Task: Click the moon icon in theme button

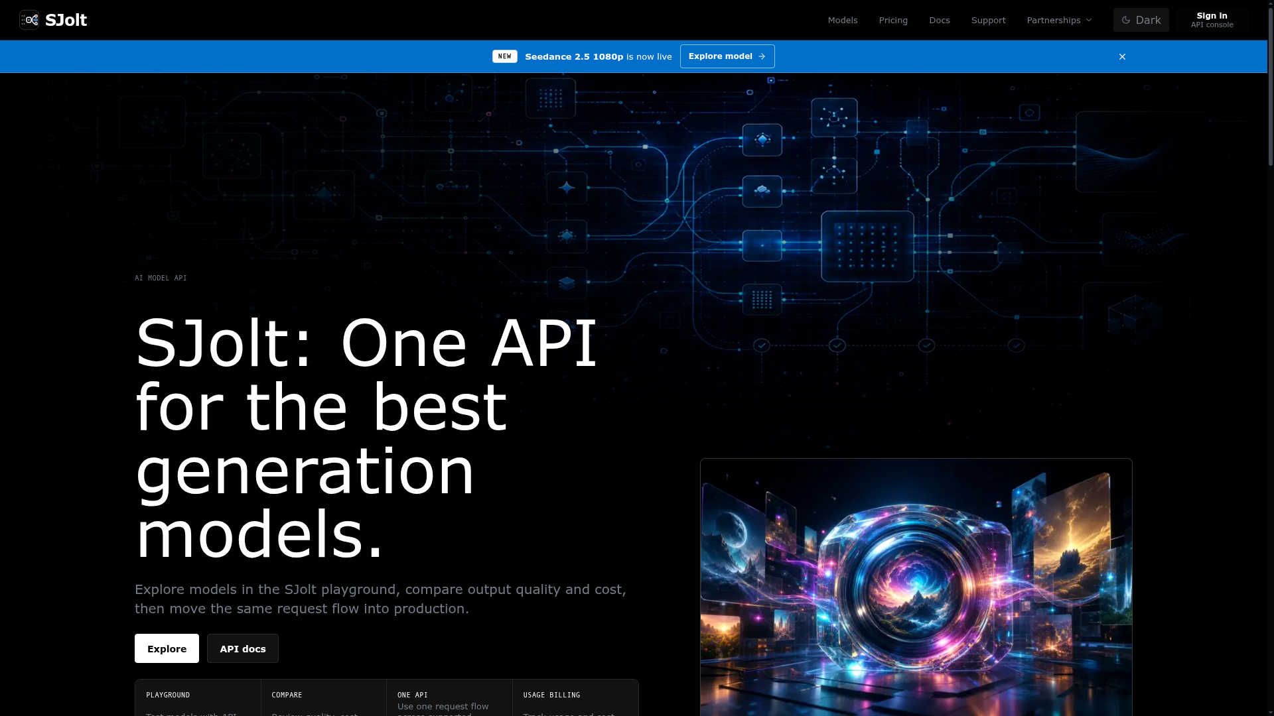Action: [1126, 20]
